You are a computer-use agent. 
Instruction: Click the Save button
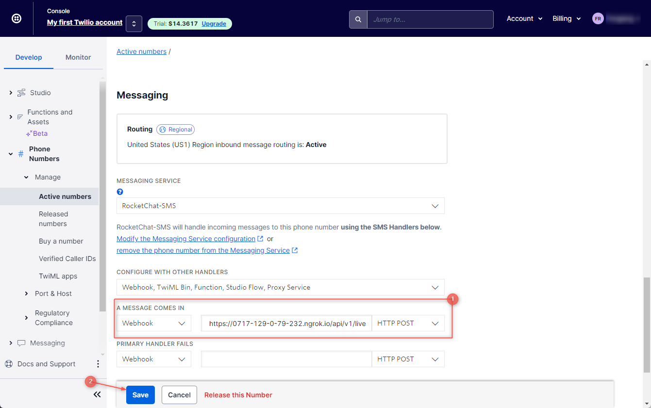point(140,395)
